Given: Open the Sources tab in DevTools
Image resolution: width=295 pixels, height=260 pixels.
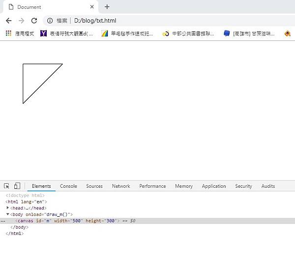Looking at the screenshot, I should [x=94, y=186].
